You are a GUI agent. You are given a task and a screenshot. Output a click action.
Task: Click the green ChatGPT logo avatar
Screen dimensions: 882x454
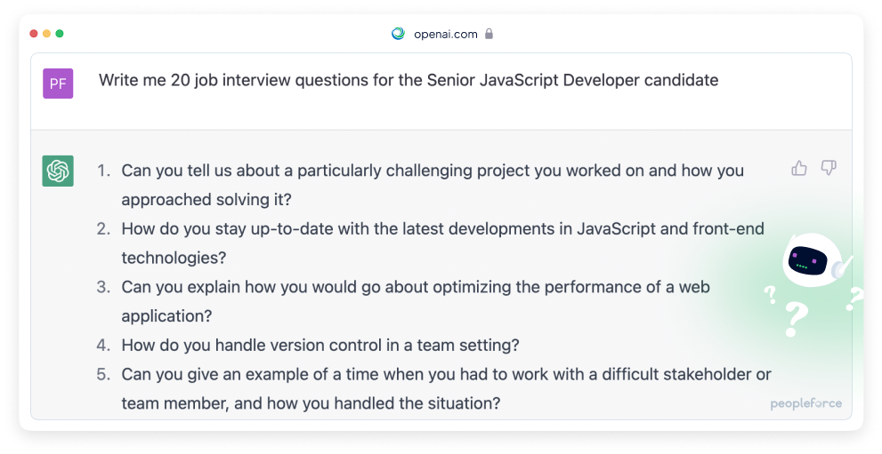tap(58, 171)
